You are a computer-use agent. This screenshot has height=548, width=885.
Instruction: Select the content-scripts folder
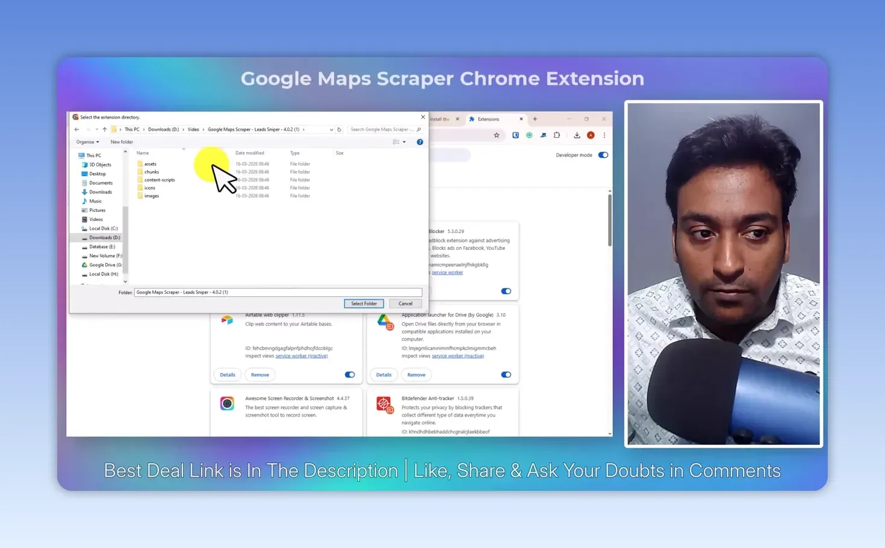coord(159,179)
